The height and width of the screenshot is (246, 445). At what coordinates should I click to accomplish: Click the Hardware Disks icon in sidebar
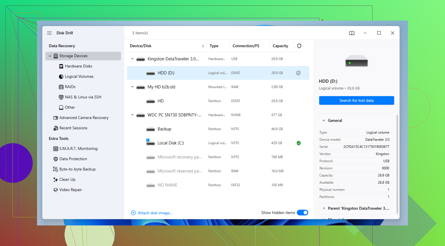61,66
